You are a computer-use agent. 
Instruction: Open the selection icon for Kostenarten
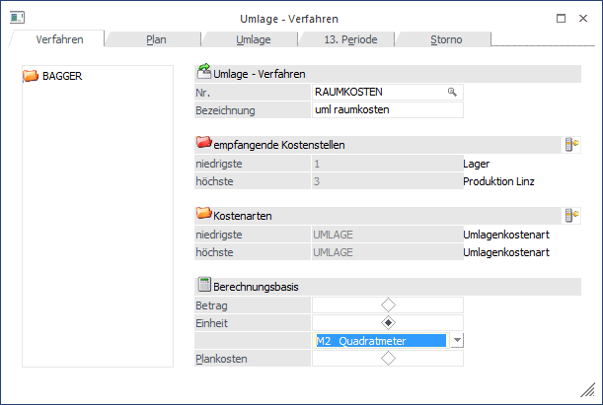coord(570,215)
